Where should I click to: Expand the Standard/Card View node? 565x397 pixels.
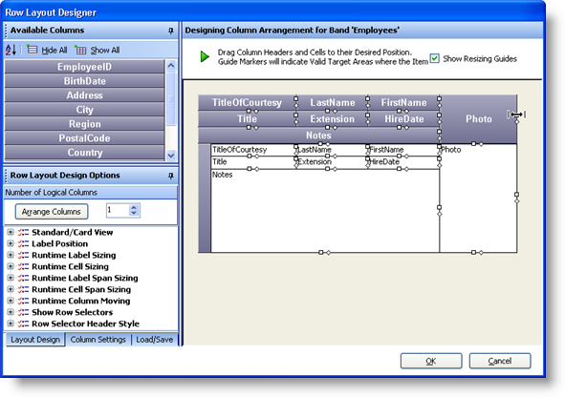pos(11,232)
